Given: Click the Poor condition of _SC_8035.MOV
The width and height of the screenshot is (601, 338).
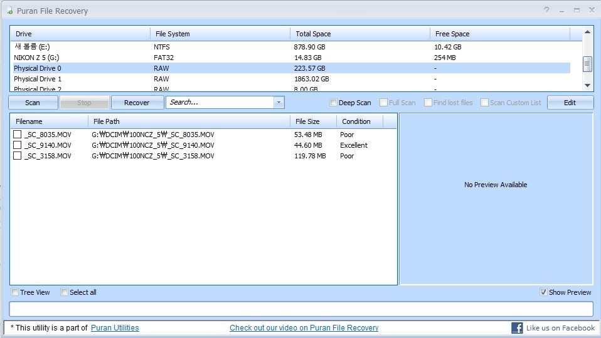Looking at the screenshot, I should click(x=347, y=135).
